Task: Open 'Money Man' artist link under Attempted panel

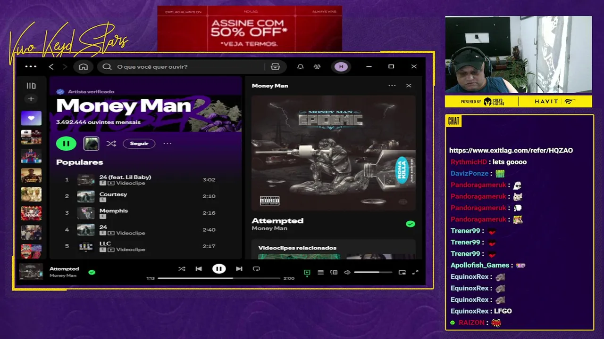Action: click(269, 228)
